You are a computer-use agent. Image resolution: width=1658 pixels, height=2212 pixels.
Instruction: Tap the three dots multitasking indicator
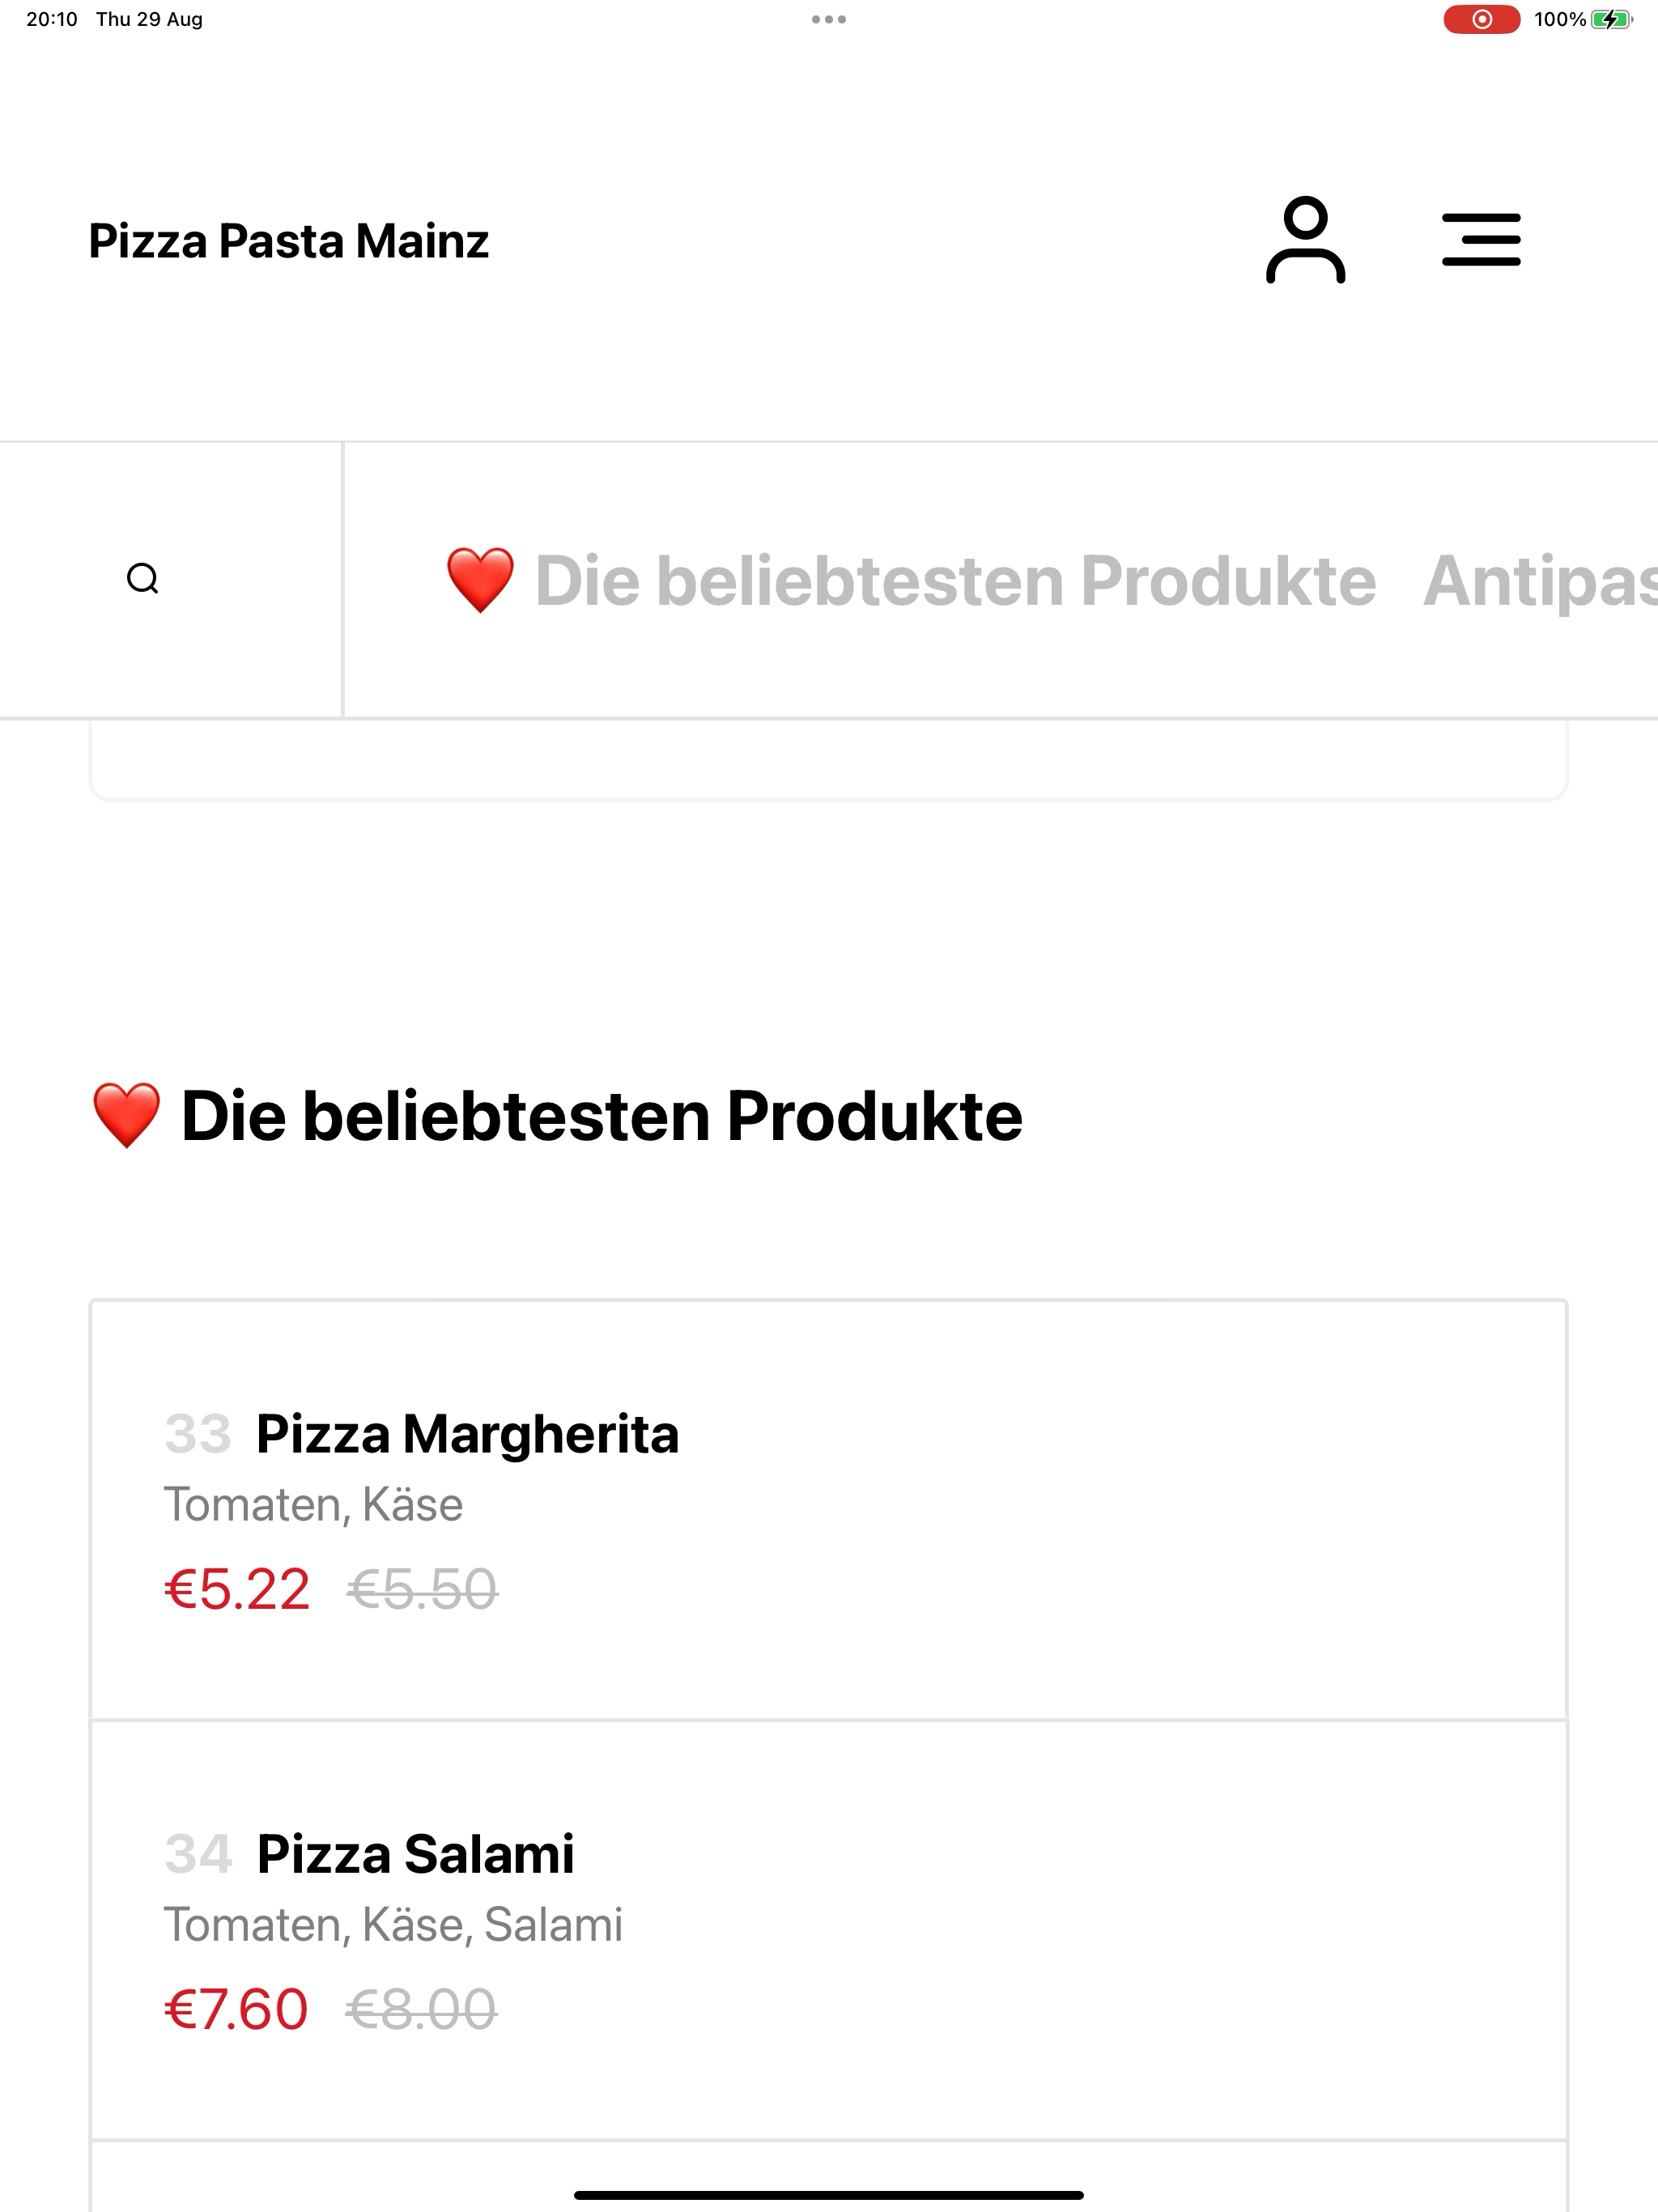click(x=829, y=19)
